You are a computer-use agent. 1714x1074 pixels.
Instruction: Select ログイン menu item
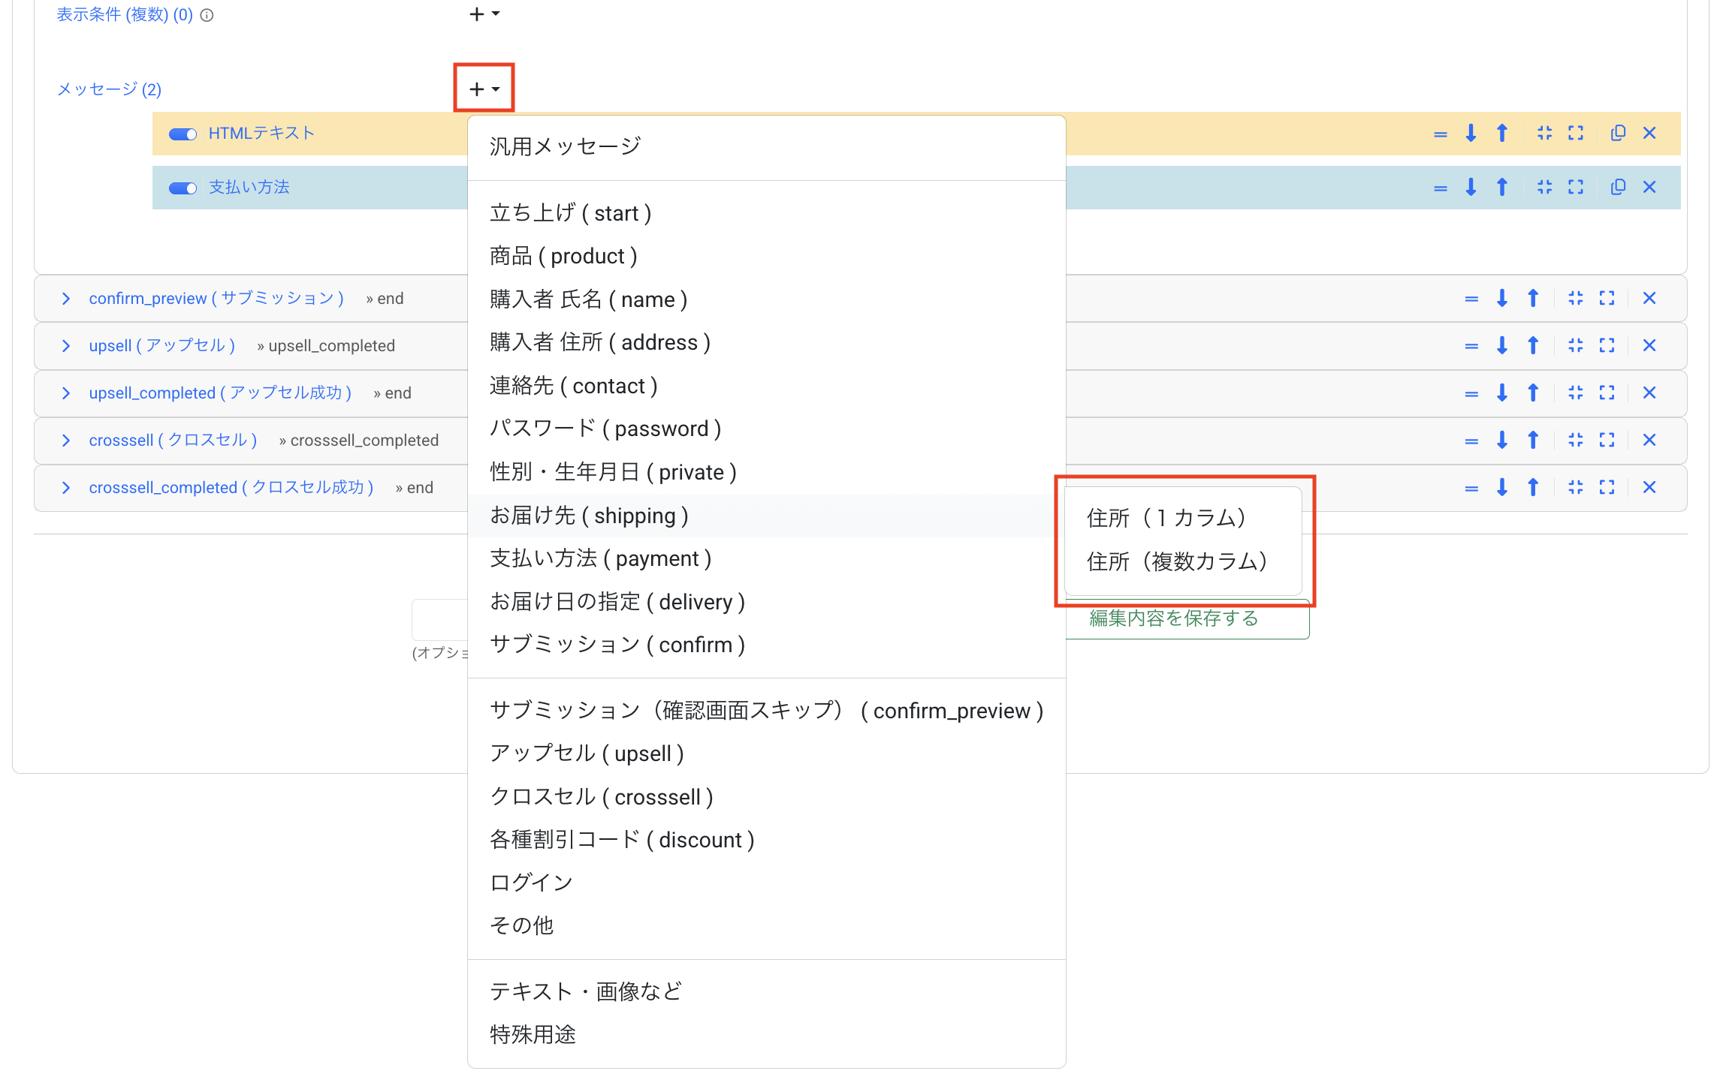(x=766, y=883)
